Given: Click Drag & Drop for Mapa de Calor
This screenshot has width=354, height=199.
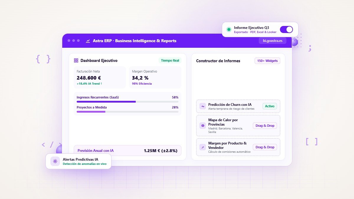Looking at the screenshot, I should (265, 126).
